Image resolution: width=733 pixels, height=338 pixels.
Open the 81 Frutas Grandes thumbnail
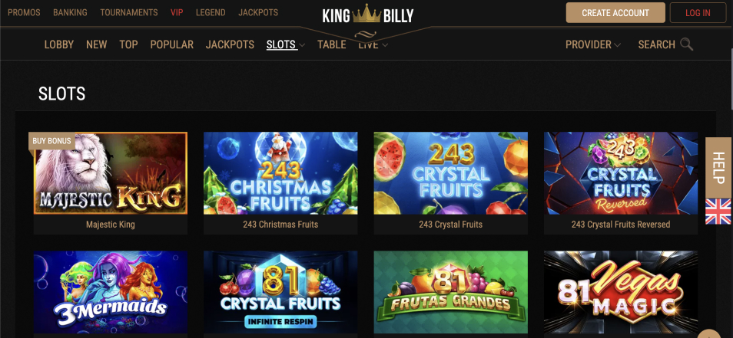pos(451,292)
